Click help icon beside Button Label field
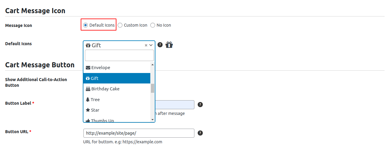 (x=200, y=105)
